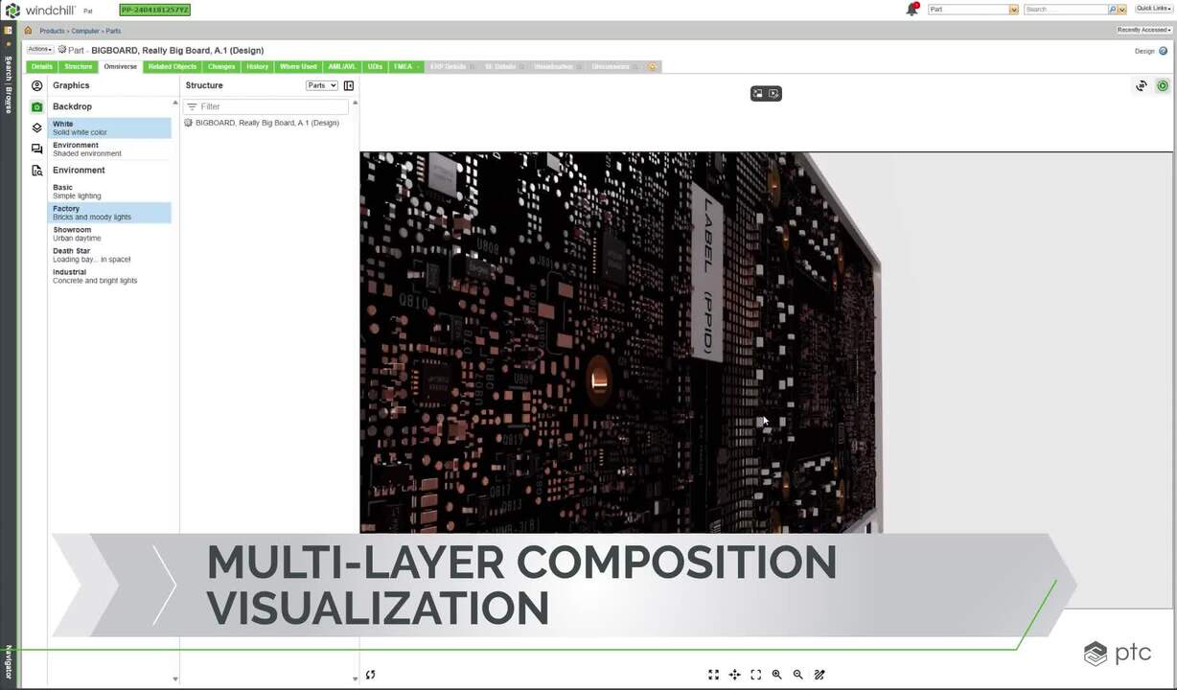The image size is (1177, 690).
Task: Click the zoom out magnifier icon
Action: [798, 675]
